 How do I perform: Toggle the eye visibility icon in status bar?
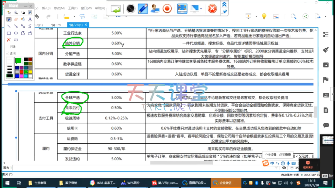point(284,168)
